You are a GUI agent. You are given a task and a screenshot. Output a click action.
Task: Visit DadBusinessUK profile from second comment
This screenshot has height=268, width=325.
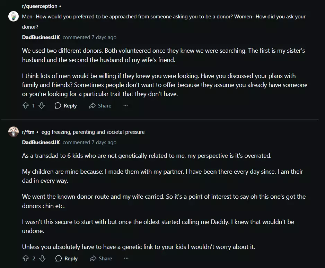(x=41, y=142)
